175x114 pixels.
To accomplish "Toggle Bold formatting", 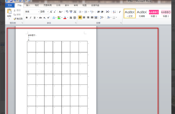I will pos(27,18).
